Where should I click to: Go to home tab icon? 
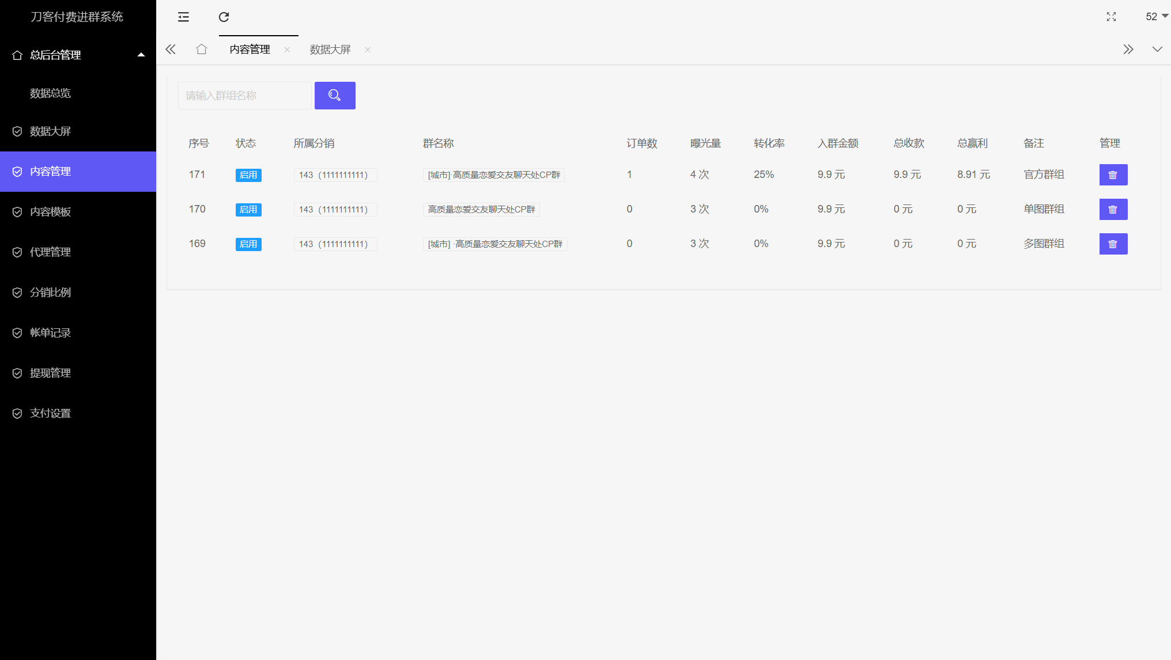[x=201, y=49]
